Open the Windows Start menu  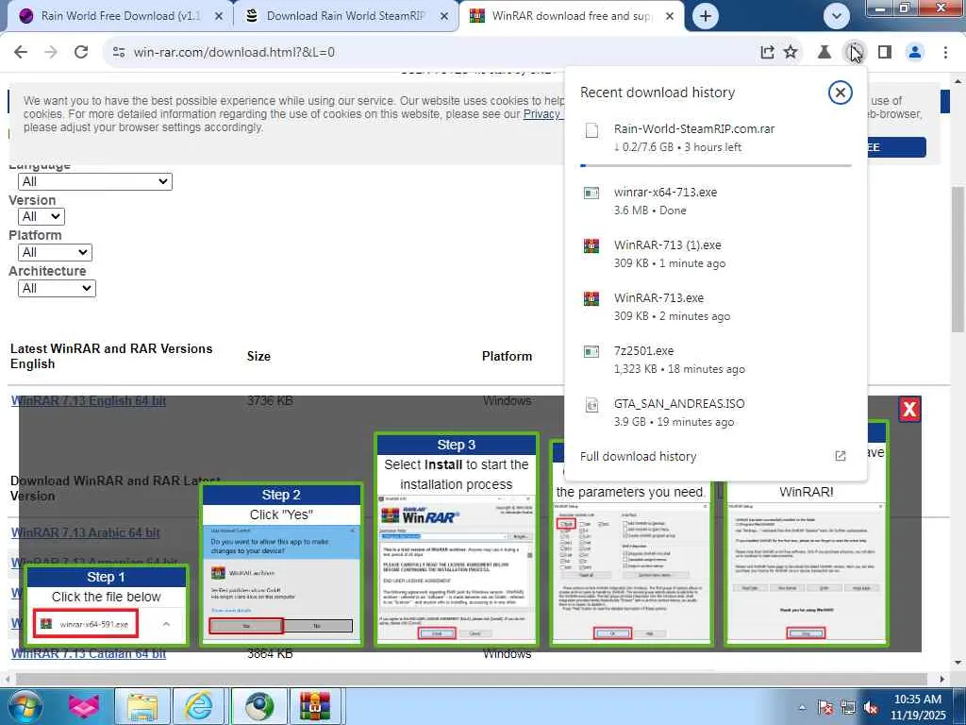(25, 706)
